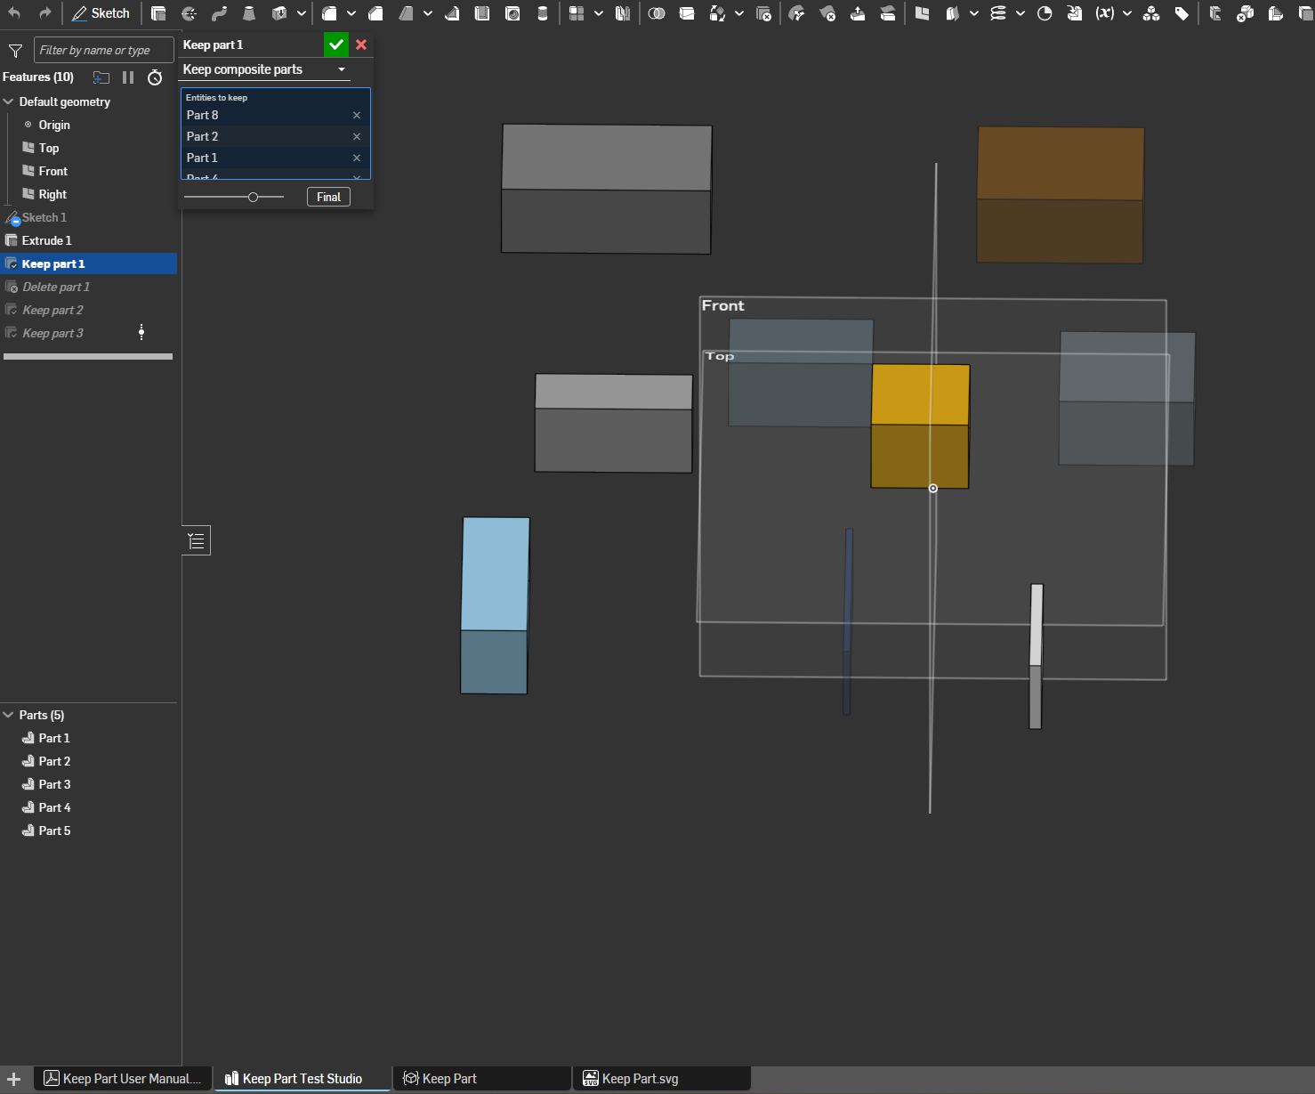Screen dimensions: 1315x1094
Task: Select the Chamfer tool
Action: coord(375,13)
